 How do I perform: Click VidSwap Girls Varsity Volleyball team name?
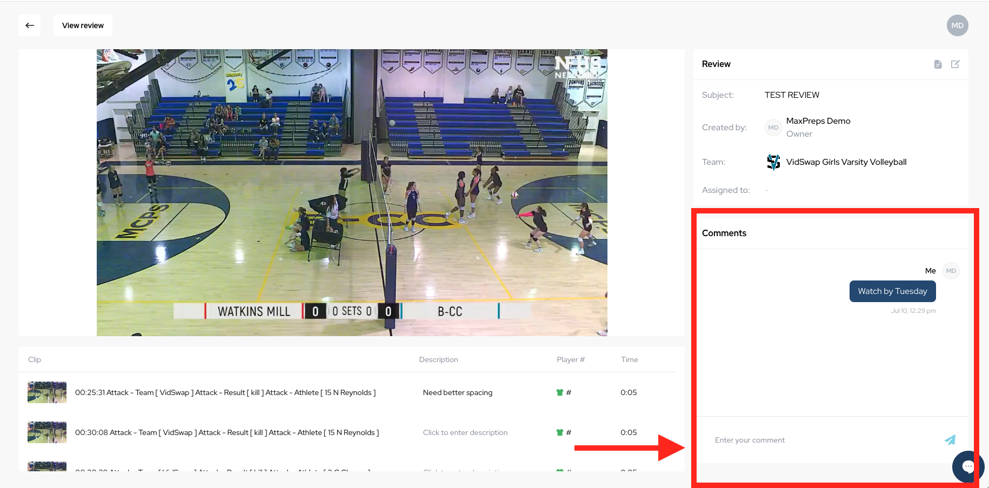(x=846, y=162)
